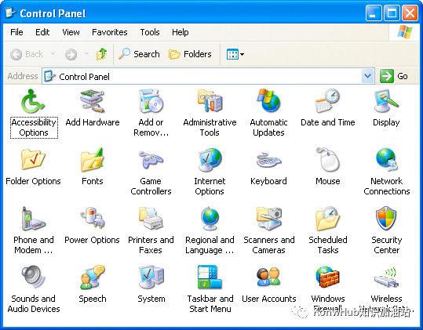Open Date and Time icon
This screenshot has width=423, height=330.
click(x=327, y=101)
